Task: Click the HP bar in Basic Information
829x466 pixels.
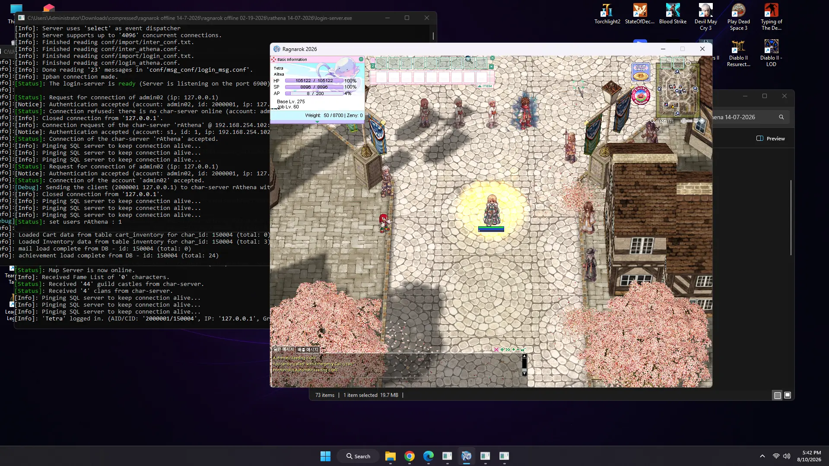Action: pos(314,81)
